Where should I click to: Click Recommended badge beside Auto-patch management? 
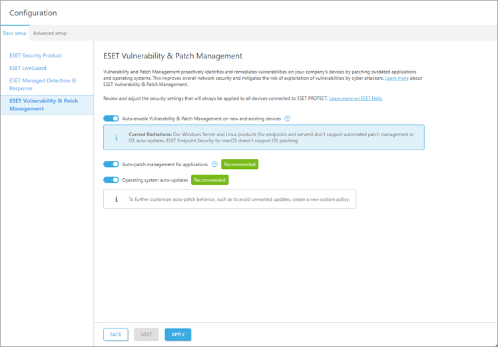[240, 164]
